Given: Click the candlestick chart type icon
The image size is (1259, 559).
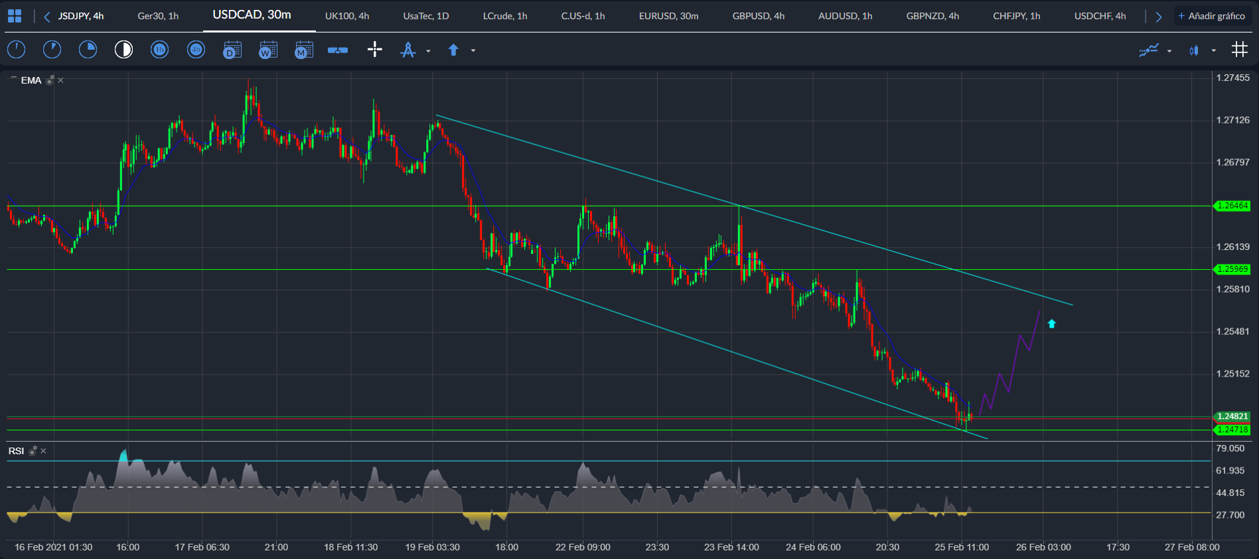Looking at the screenshot, I should pyautogui.click(x=1194, y=50).
